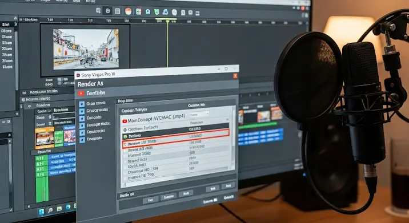Click the red and white round toolbar icon
Screen dimensions: 409x223
pos(128,11)
